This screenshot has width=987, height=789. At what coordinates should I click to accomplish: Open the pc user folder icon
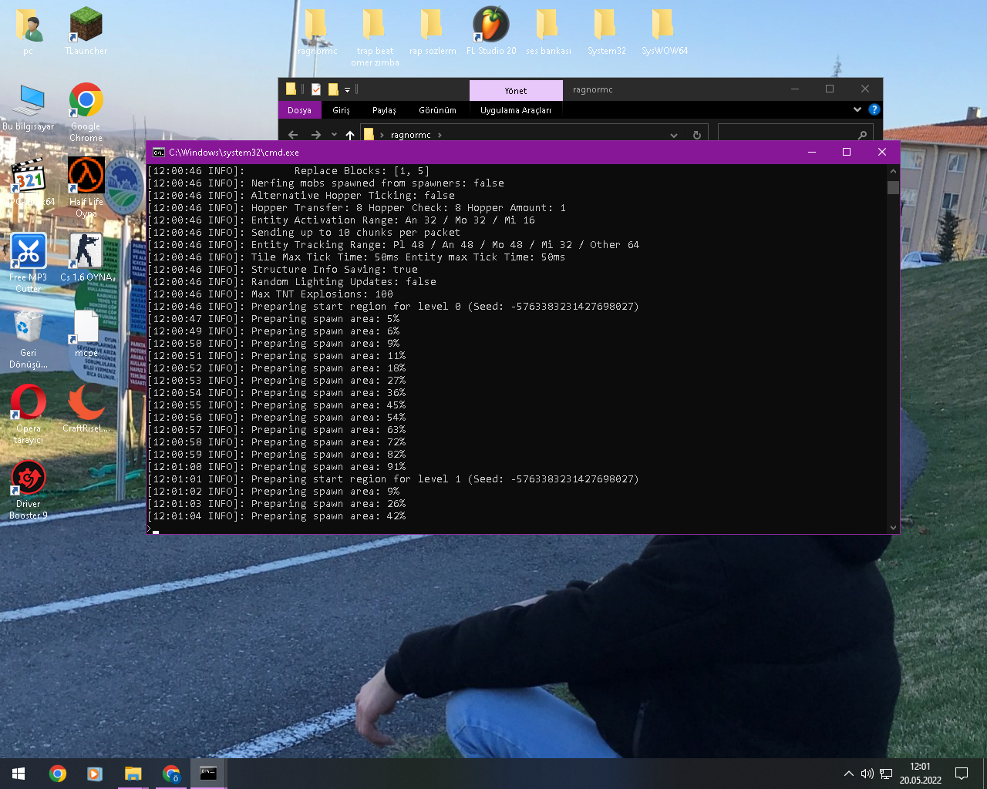click(28, 32)
